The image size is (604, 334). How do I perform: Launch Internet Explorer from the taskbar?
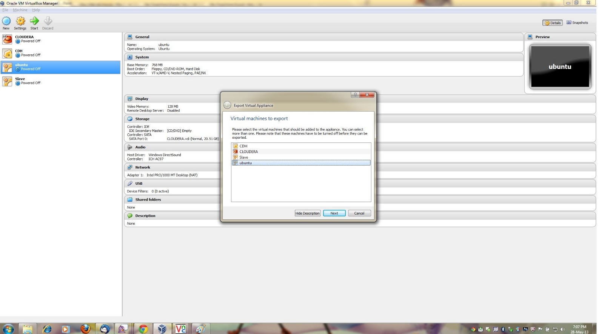pos(47,329)
